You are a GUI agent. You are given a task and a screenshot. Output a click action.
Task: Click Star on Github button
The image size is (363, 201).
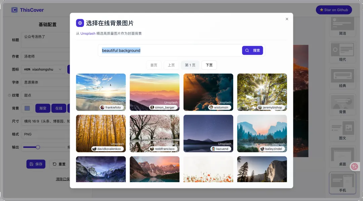coord(334,10)
